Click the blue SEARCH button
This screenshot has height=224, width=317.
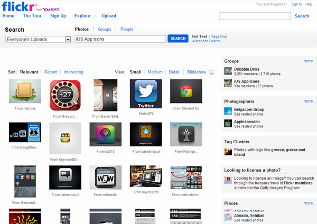pos(178,39)
